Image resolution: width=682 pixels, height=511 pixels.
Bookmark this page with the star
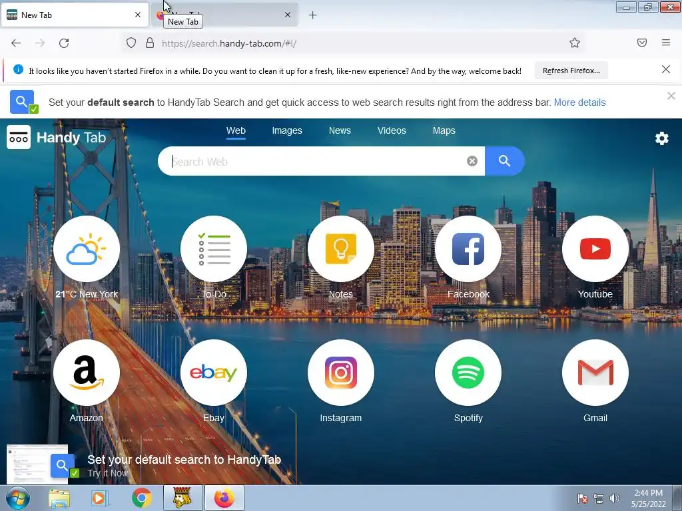click(575, 43)
